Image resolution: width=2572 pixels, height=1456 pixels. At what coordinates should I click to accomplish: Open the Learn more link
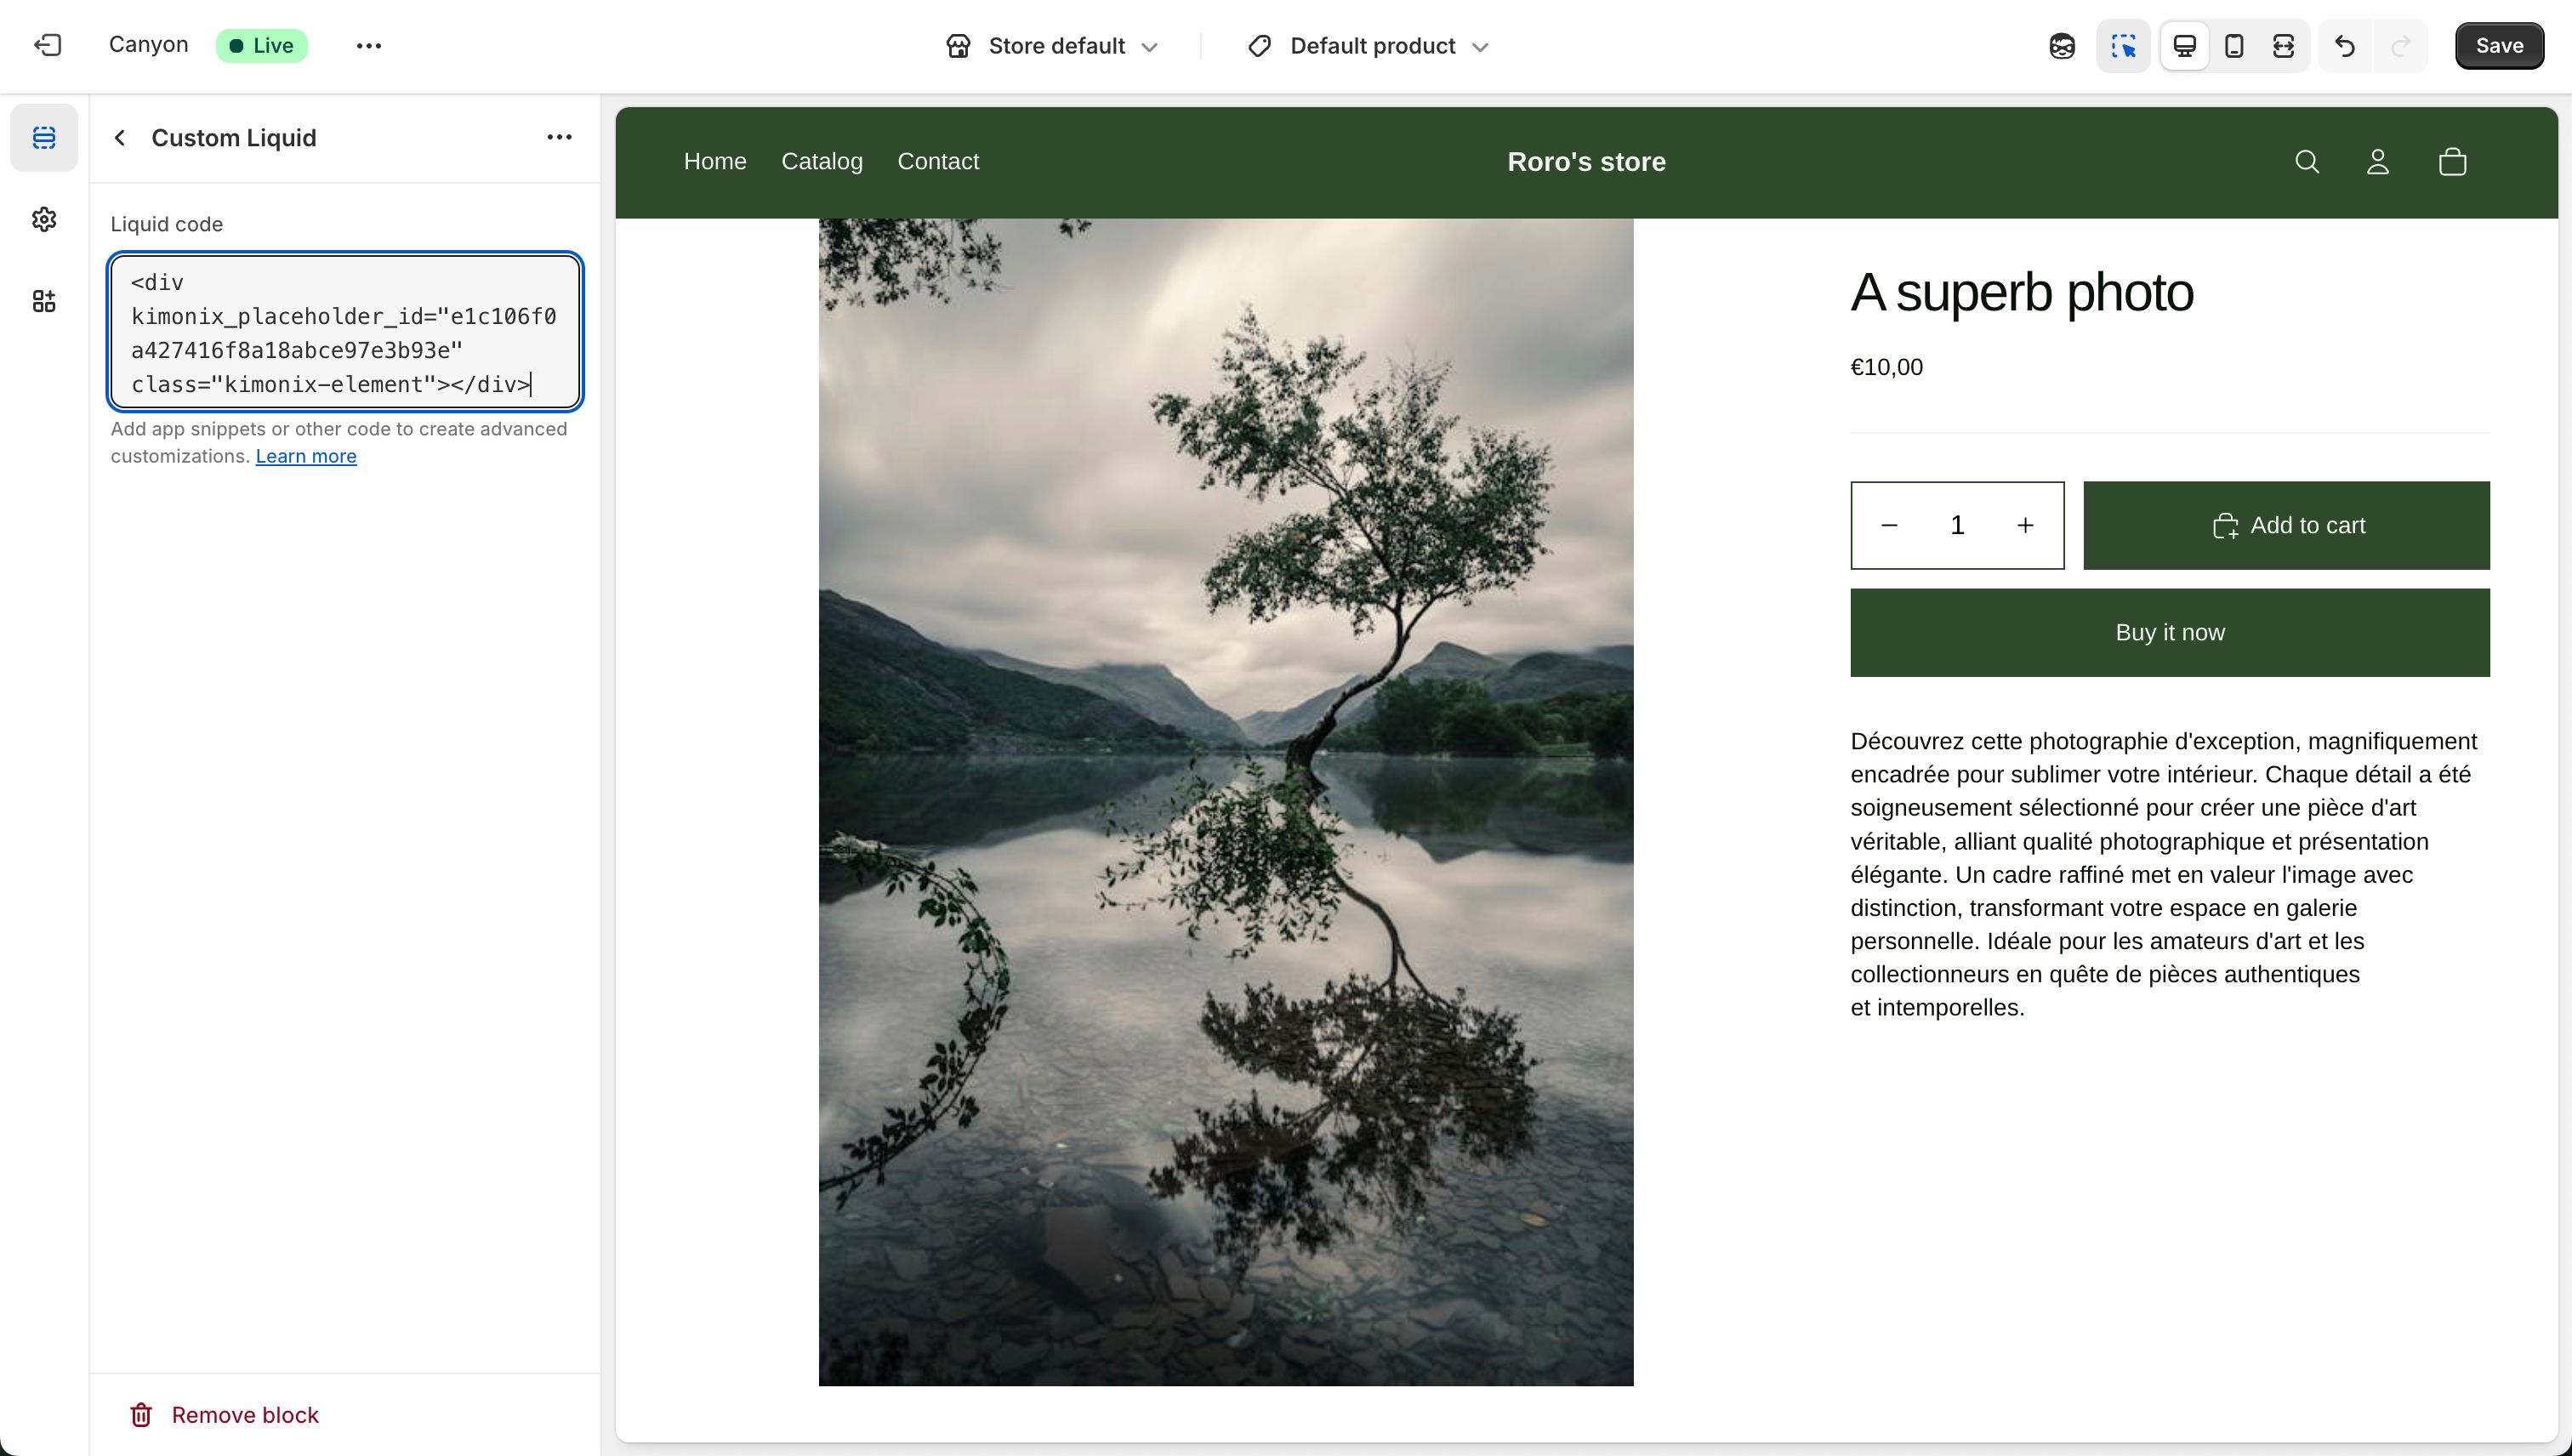coord(305,456)
